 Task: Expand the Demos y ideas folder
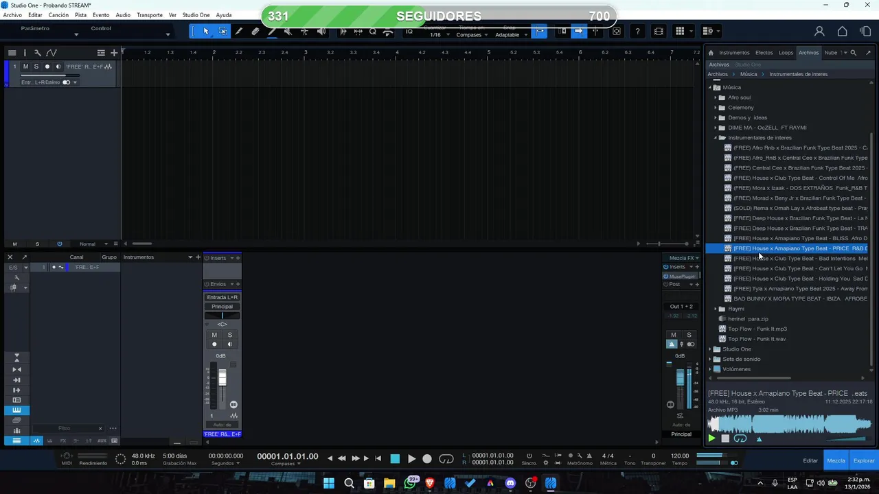(x=715, y=117)
